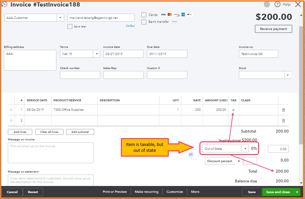
Task: Enable Bank transfer payment option
Action: pyautogui.click(x=144, y=22)
